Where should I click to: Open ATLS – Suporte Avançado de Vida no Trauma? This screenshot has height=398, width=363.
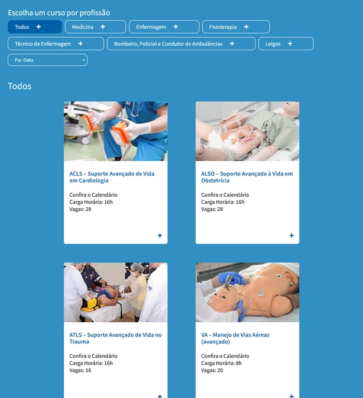(115, 338)
